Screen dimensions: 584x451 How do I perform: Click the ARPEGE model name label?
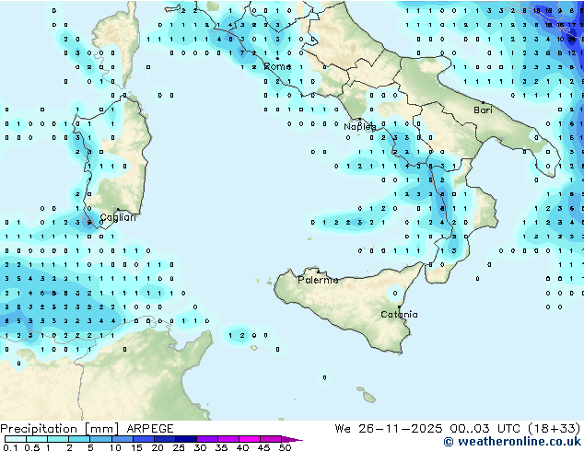pos(150,429)
